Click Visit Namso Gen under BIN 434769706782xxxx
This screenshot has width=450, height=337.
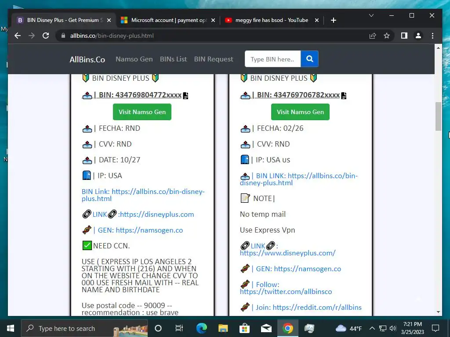(x=300, y=112)
